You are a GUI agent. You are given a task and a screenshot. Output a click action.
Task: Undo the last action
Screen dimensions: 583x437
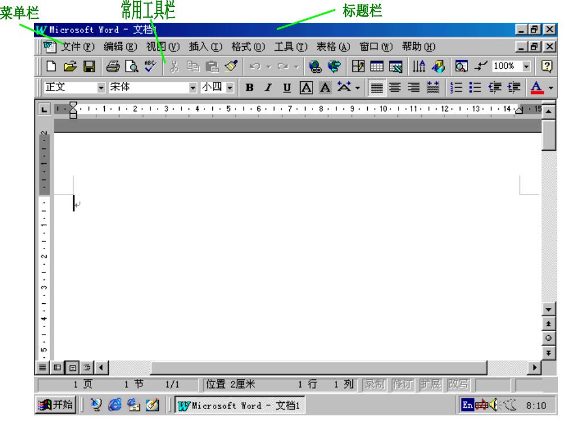(255, 67)
